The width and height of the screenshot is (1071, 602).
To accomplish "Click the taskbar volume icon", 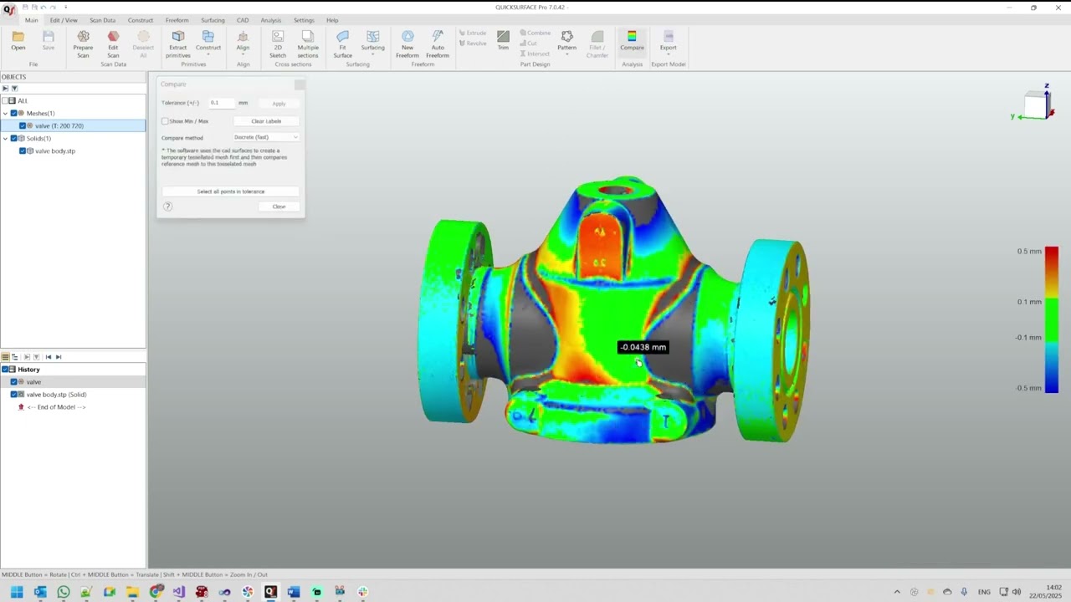I will click(x=1016, y=592).
